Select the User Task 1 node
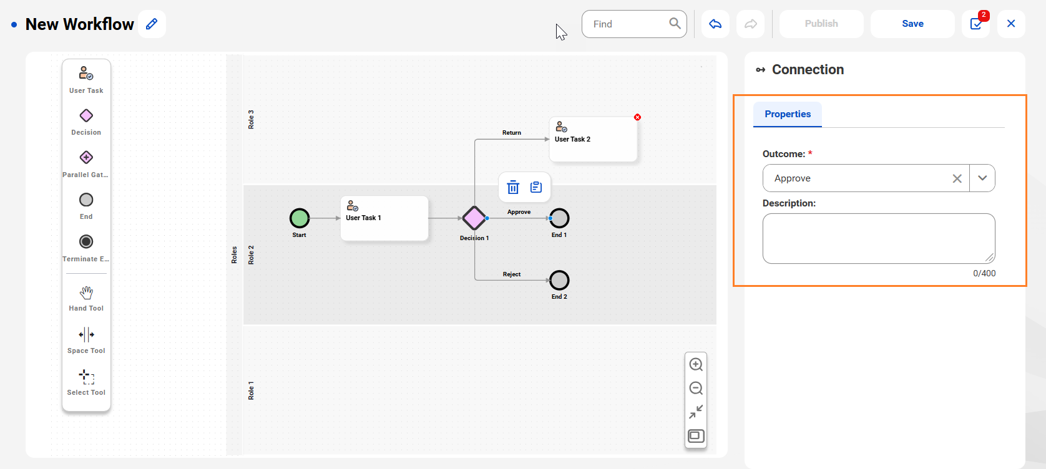 pyautogui.click(x=384, y=218)
